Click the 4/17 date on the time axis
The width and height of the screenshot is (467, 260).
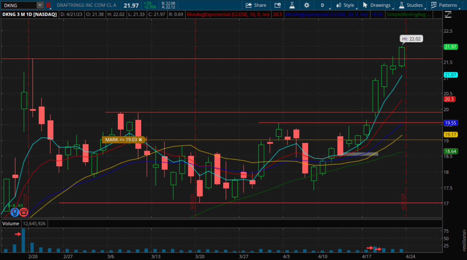click(367, 256)
